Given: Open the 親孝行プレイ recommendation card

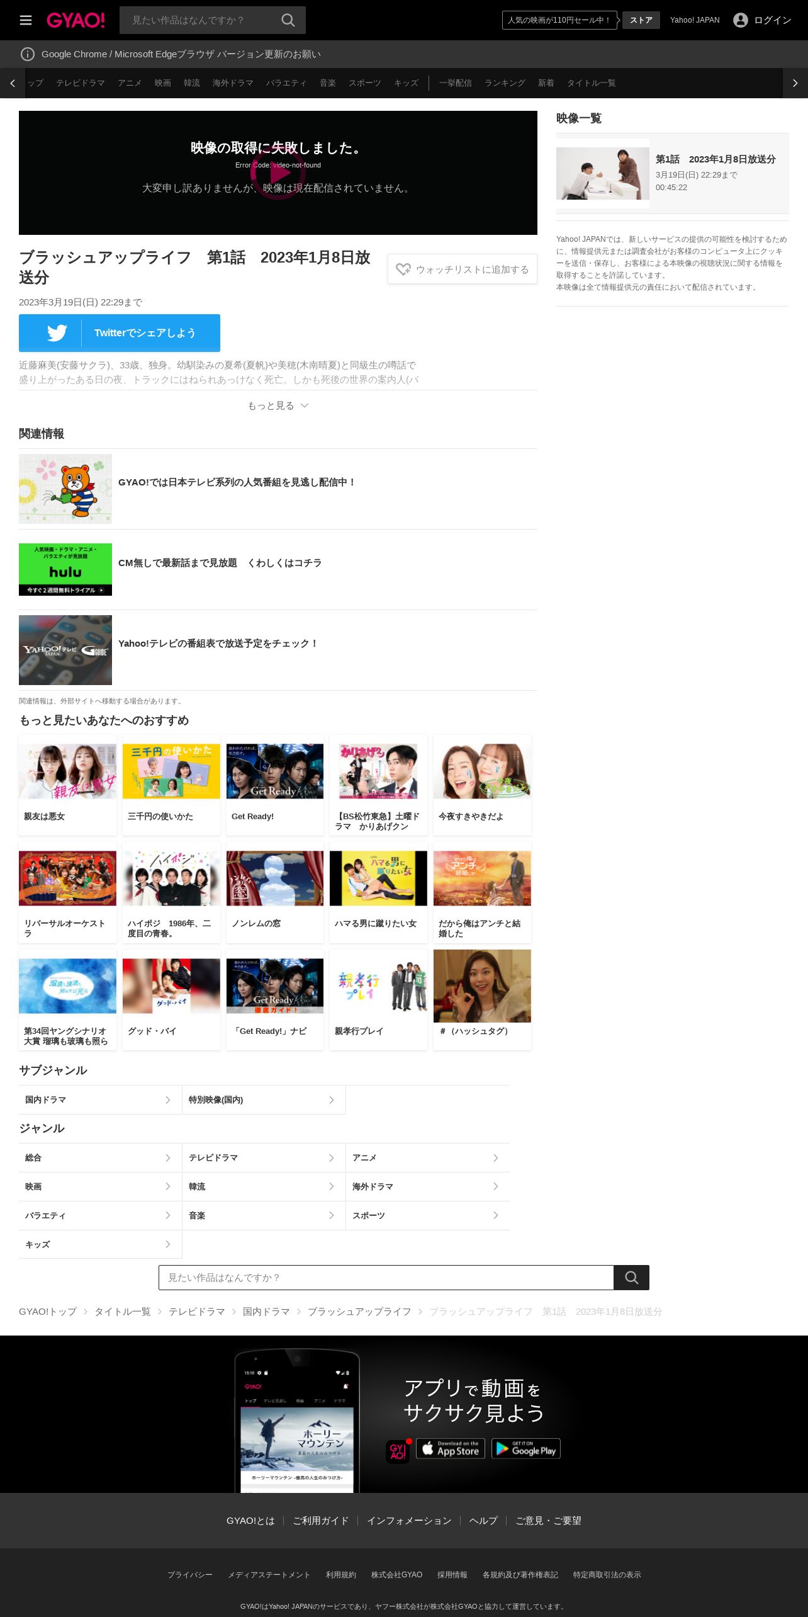Looking at the screenshot, I should click(378, 1000).
